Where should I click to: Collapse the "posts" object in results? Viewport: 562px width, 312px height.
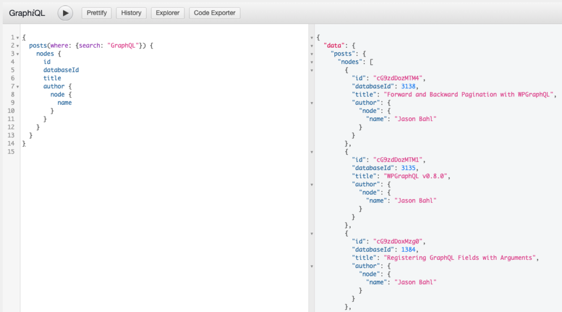pyautogui.click(x=312, y=54)
